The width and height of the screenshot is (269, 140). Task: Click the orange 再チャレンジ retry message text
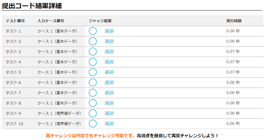click(x=91, y=136)
